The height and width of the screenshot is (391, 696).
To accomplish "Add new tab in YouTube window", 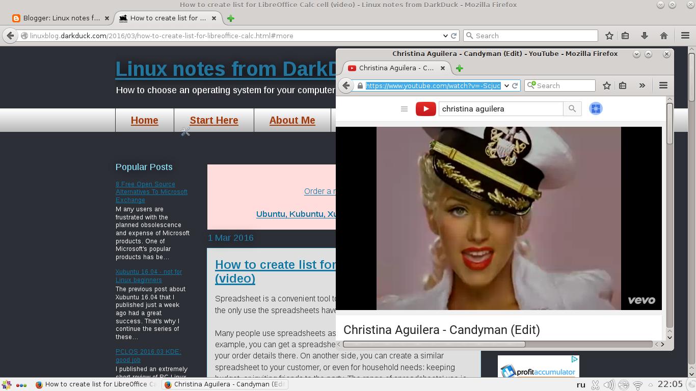I will click(459, 68).
